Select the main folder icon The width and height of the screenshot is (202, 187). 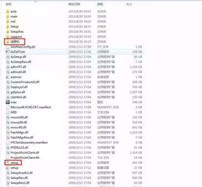coord(8,16)
